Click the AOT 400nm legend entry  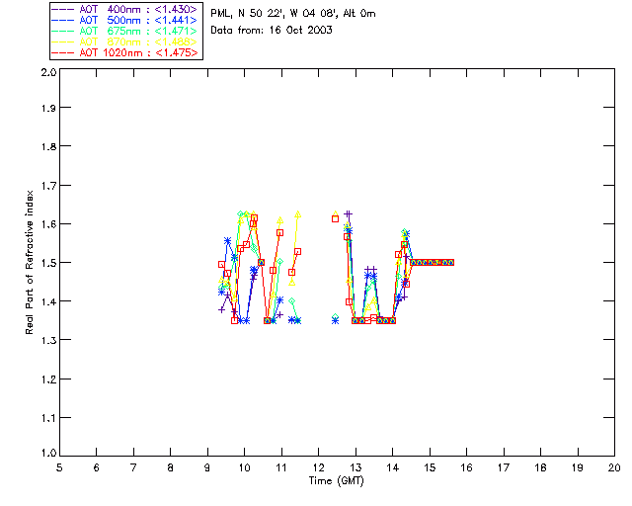(125, 9)
